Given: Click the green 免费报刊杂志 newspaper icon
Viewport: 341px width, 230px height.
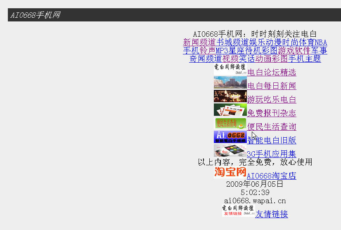Looking at the screenshot, I should pos(230,110).
